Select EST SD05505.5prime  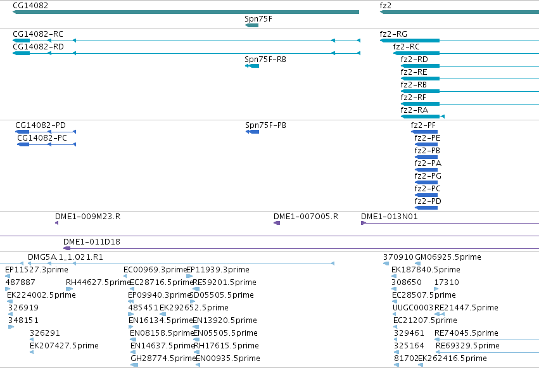193,301
